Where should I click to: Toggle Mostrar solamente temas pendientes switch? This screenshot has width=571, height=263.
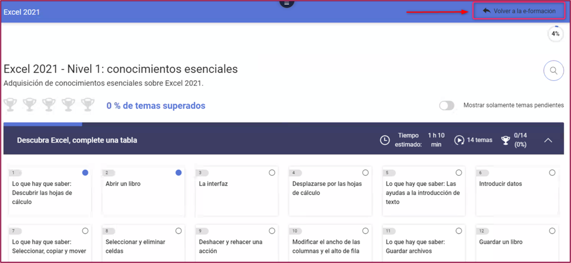pos(446,106)
